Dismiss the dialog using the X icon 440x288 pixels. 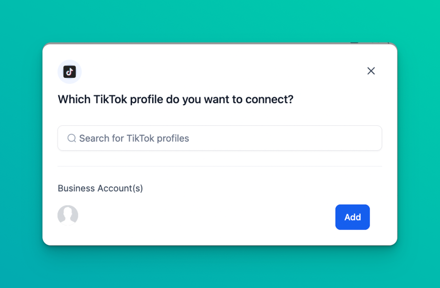click(371, 71)
